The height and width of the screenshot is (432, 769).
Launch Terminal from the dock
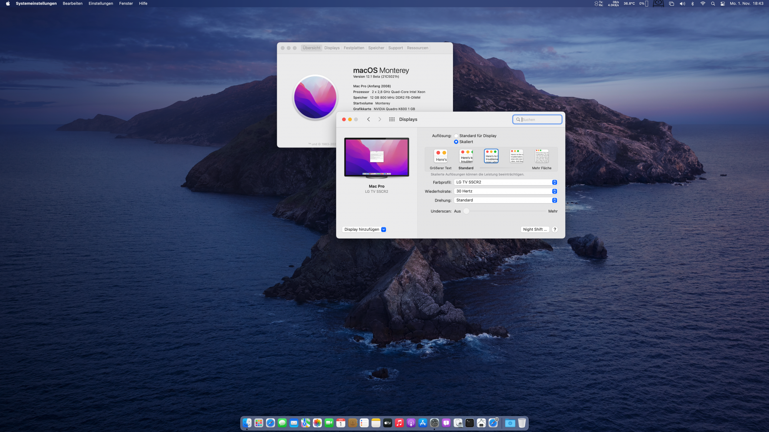pos(470,423)
